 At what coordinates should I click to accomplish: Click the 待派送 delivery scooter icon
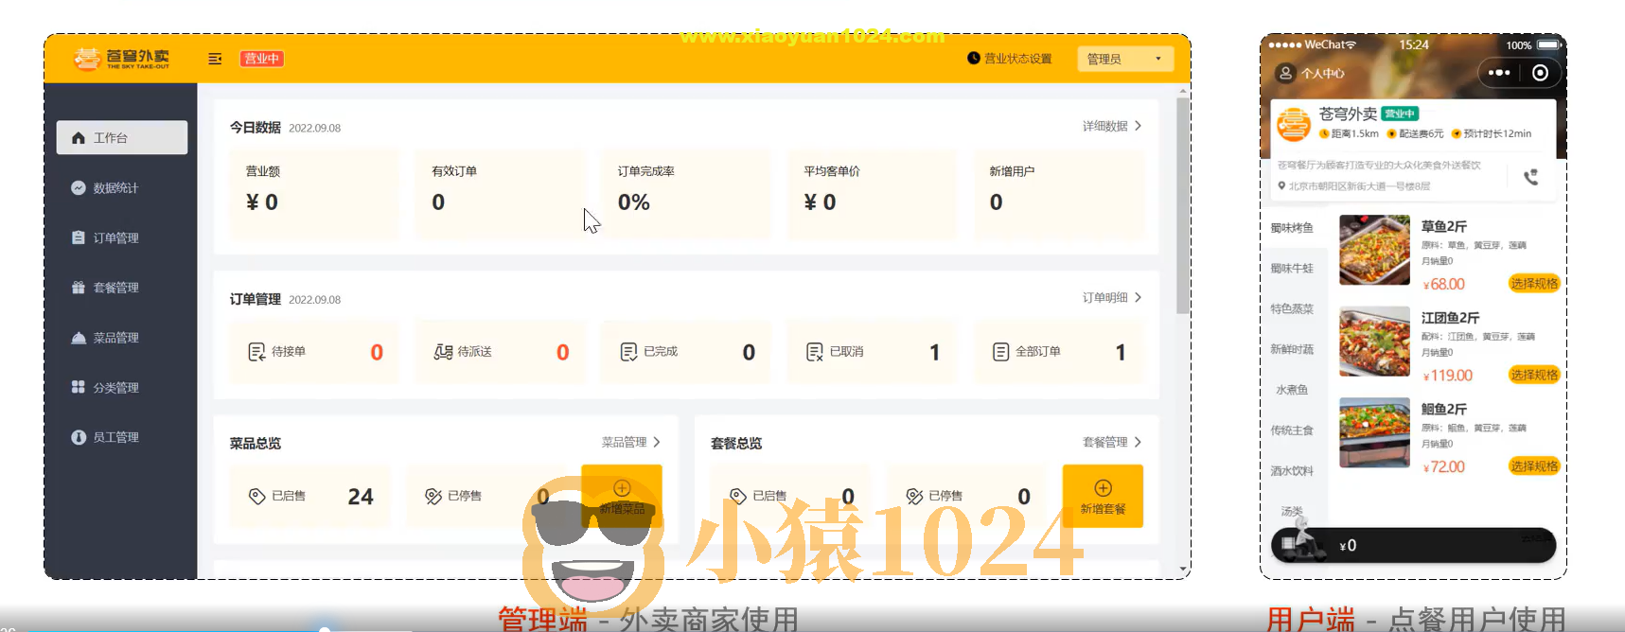(x=443, y=352)
